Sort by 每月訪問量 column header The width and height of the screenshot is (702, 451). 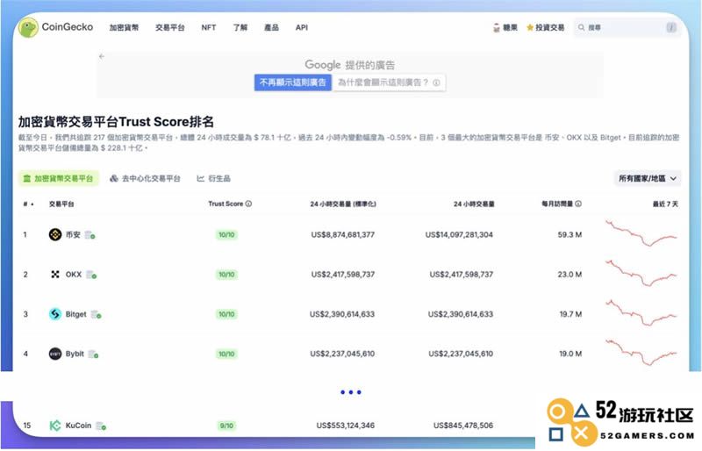(557, 204)
